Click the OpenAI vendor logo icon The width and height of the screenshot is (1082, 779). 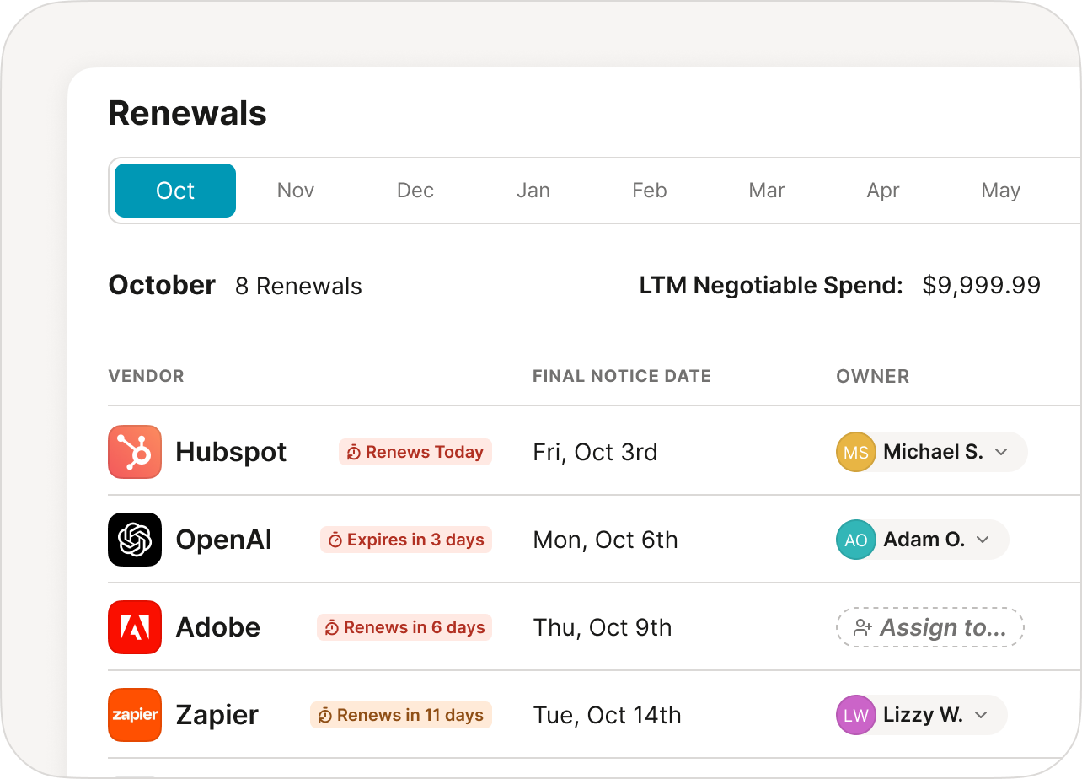(x=135, y=540)
